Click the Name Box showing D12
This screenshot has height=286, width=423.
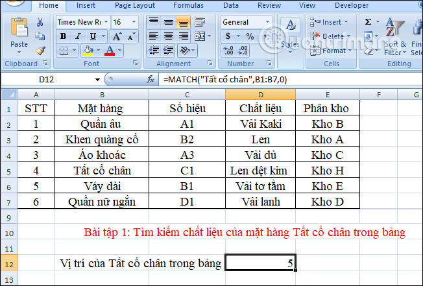point(47,80)
